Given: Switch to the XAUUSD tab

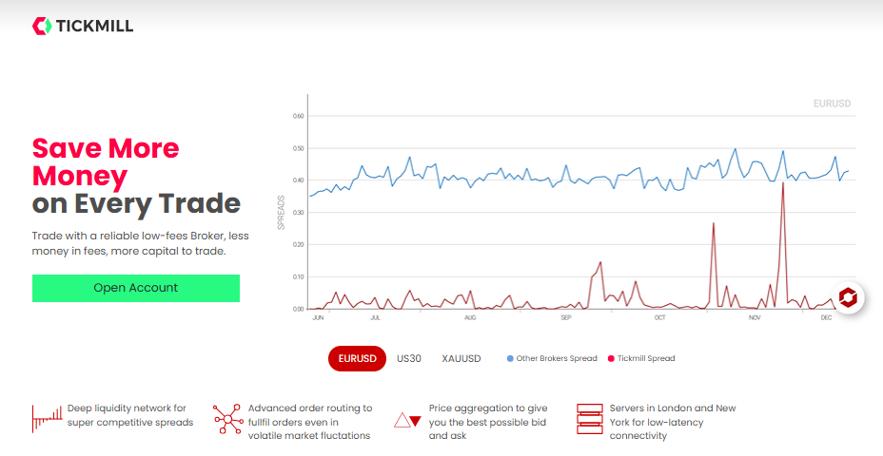Looking at the screenshot, I should click(x=461, y=359).
